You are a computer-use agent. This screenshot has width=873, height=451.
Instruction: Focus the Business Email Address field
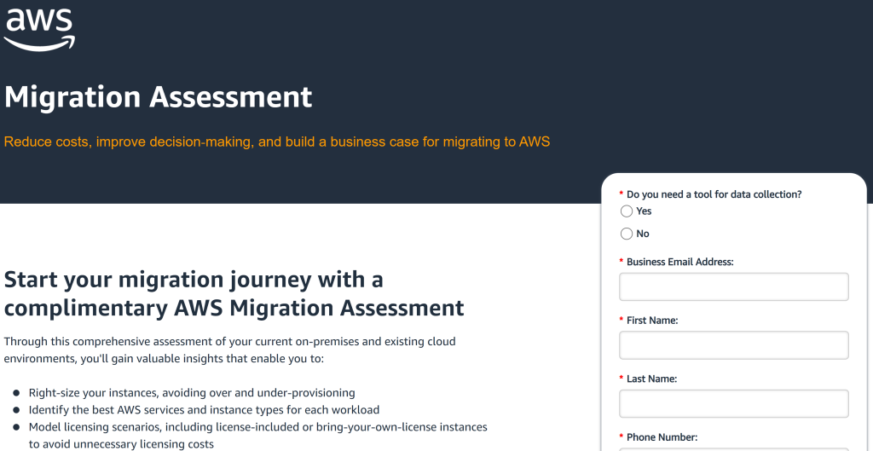tap(734, 286)
